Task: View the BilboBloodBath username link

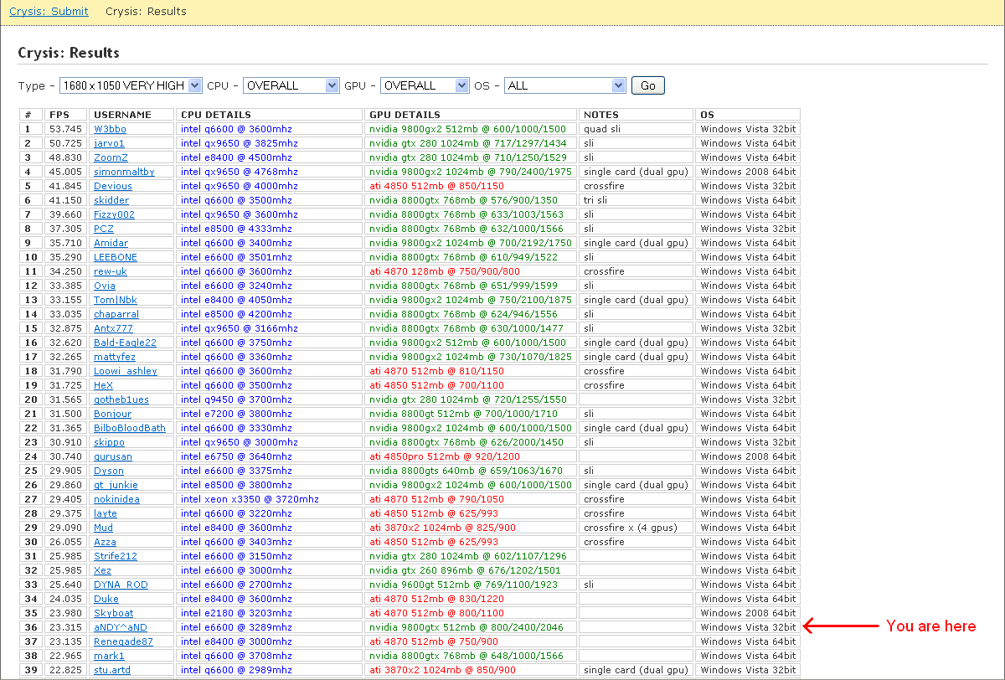Action: click(x=130, y=428)
